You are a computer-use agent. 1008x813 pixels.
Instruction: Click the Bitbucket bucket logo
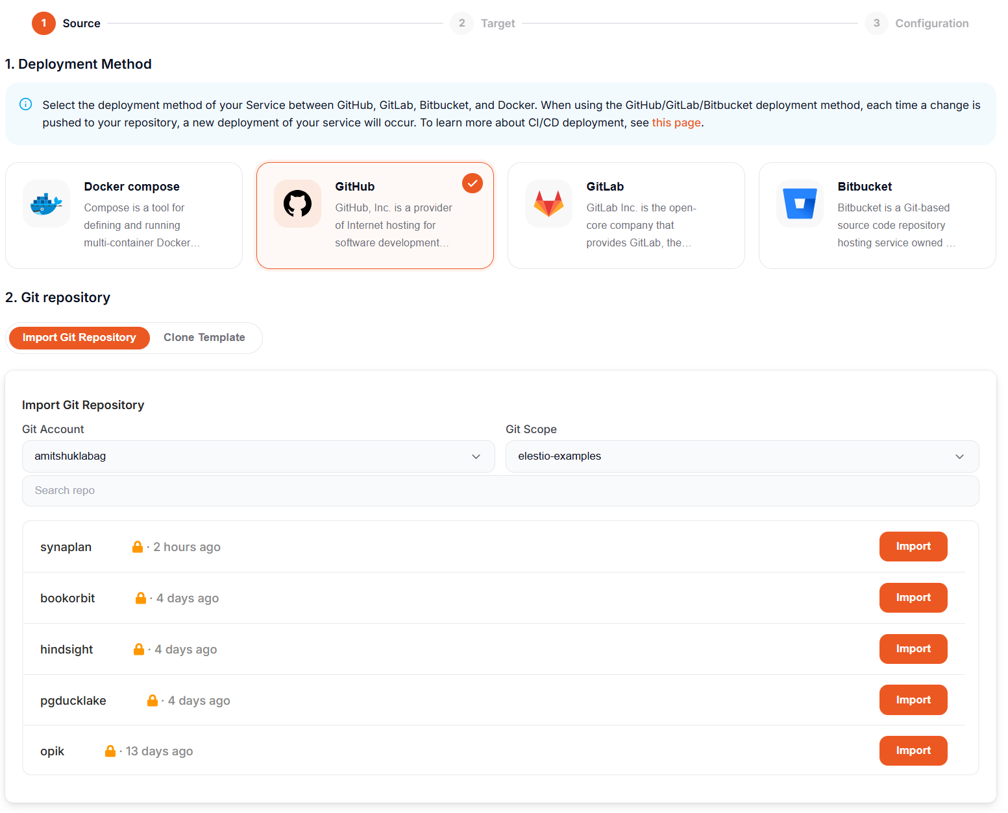click(800, 204)
